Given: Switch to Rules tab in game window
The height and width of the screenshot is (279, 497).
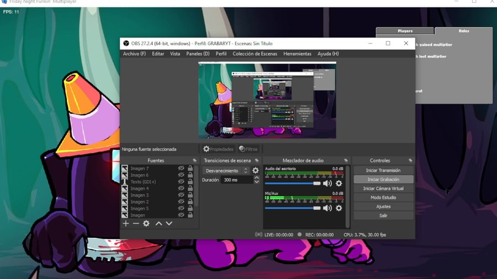Looking at the screenshot, I should 464,31.
